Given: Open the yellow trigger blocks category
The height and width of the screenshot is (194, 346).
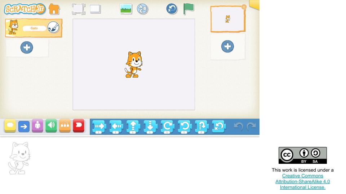Looking at the screenshot, I should (10, 126).
